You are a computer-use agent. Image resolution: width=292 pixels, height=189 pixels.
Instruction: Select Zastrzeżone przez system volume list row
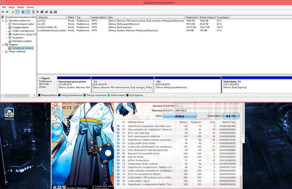[133, 30]
